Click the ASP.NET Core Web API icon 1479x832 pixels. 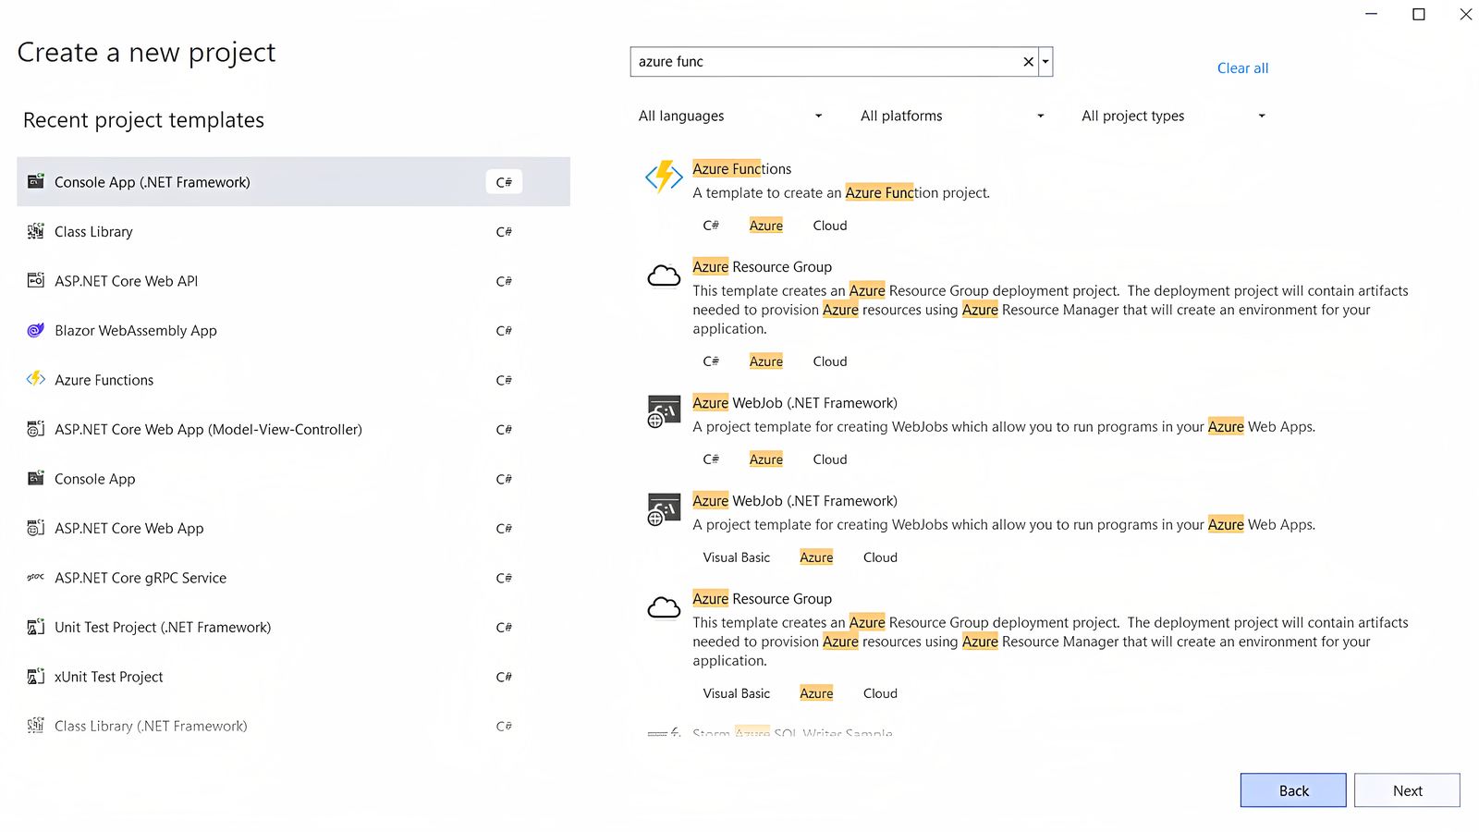(x=36, y=280)
